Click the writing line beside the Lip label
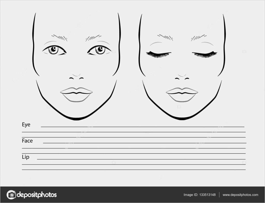Viewport: 265px width, 203px height. click(x=141, y=159)
